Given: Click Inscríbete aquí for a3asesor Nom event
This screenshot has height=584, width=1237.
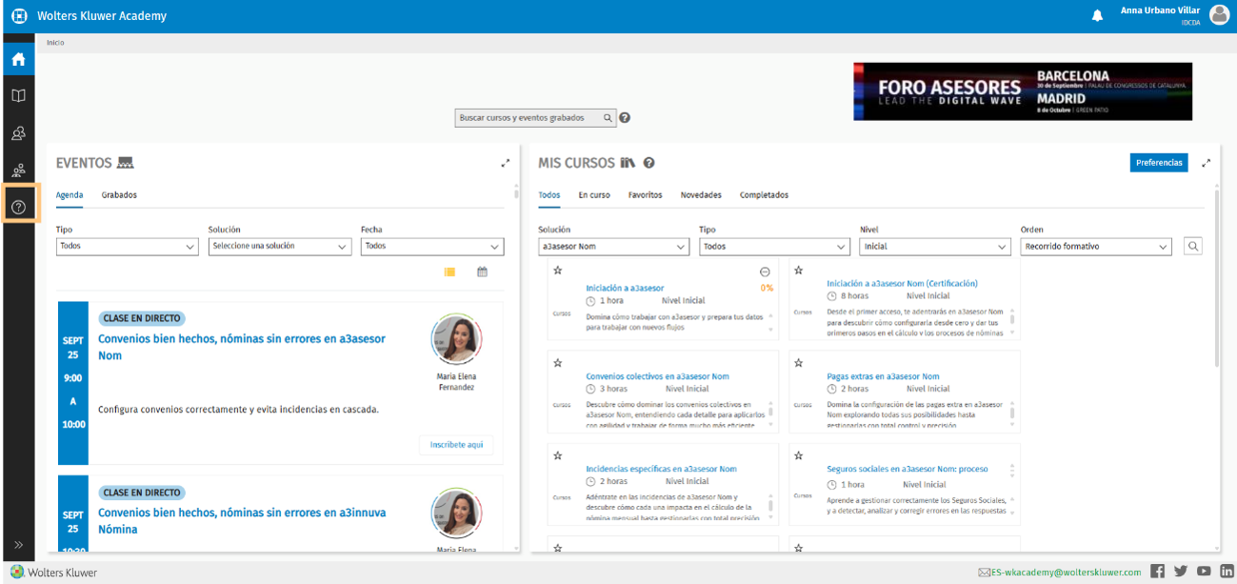Looking at the screenshot, I should 456,445.
